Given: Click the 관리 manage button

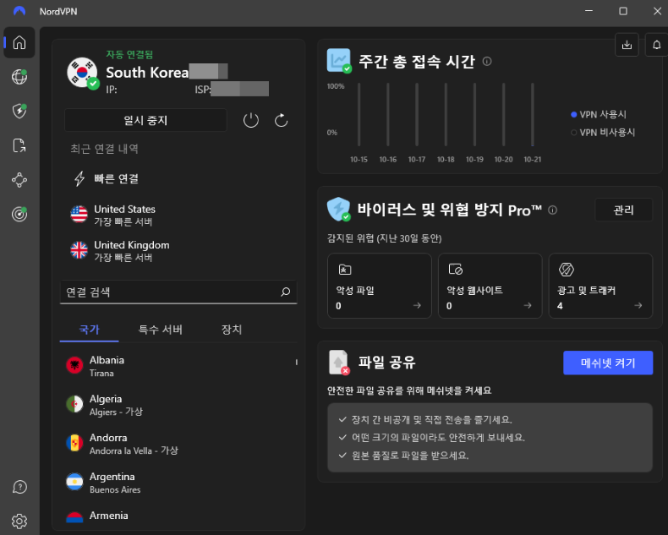Looking at the screenshot, I should (x=624, y=210).
